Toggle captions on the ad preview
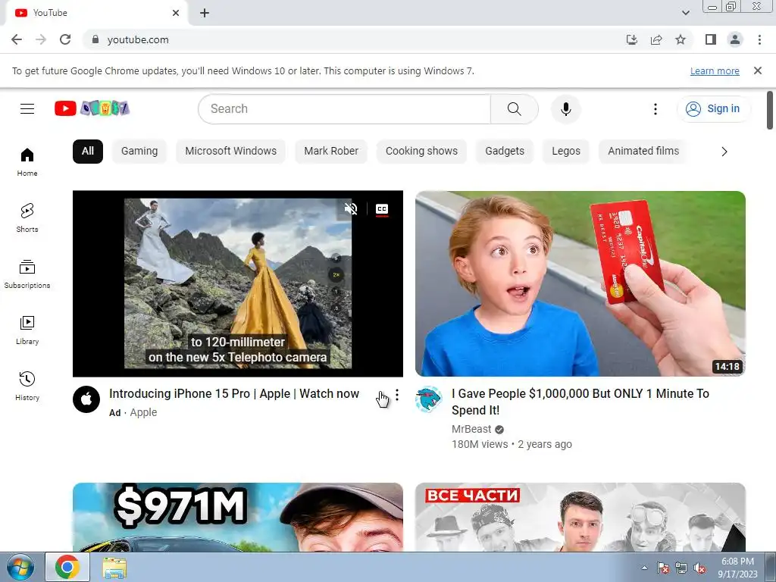Image resolution: width=776 pixels, height=582 pixels. 382,209
